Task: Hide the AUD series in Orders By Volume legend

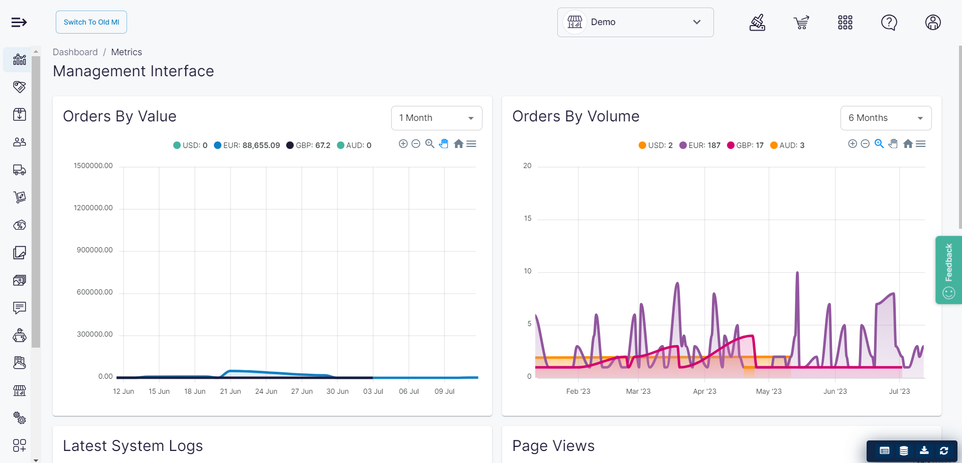Action: pyautogui.click(x=787, y=145)
